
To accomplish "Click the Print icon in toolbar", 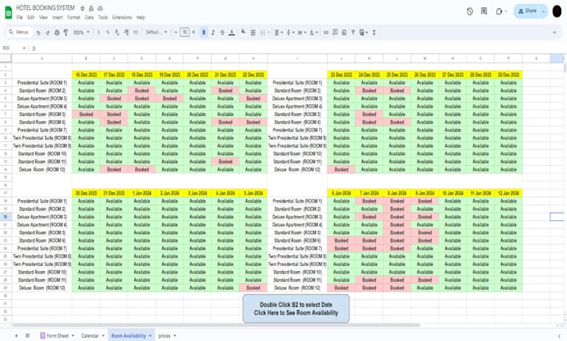I will coord(57,33).
